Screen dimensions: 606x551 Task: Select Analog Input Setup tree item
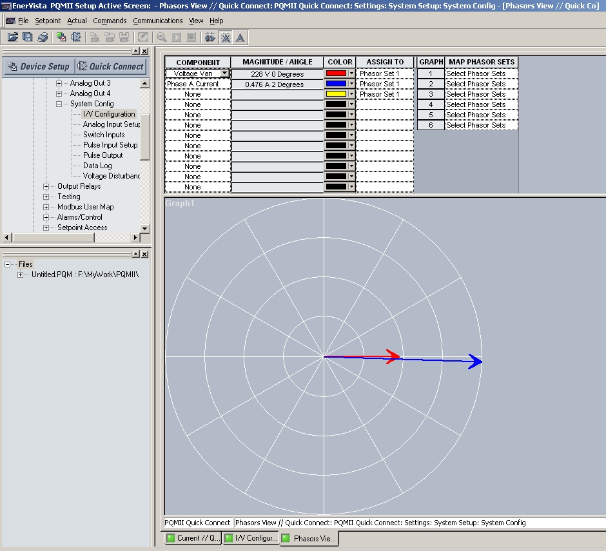point(112,124)
